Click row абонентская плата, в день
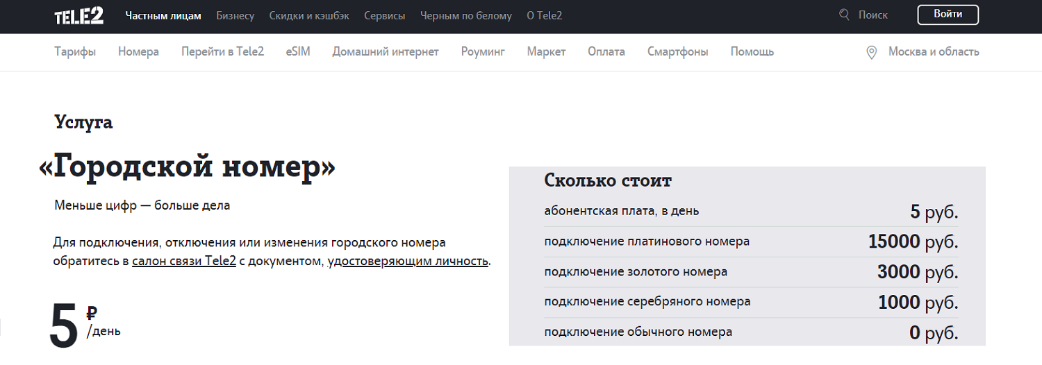 (x=751, y=211)
